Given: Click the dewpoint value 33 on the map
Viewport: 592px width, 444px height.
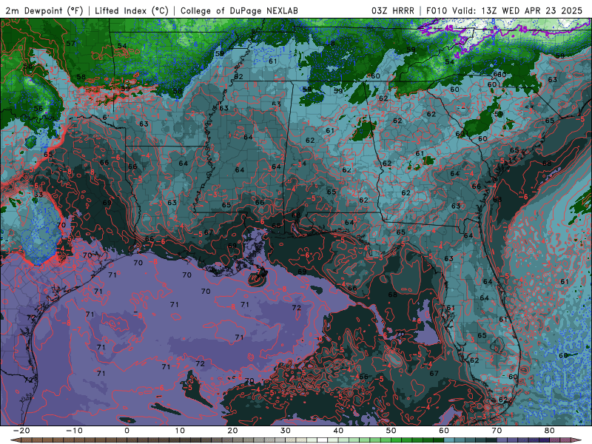Looking at the screenshot, I should click(x=38, y=195).
